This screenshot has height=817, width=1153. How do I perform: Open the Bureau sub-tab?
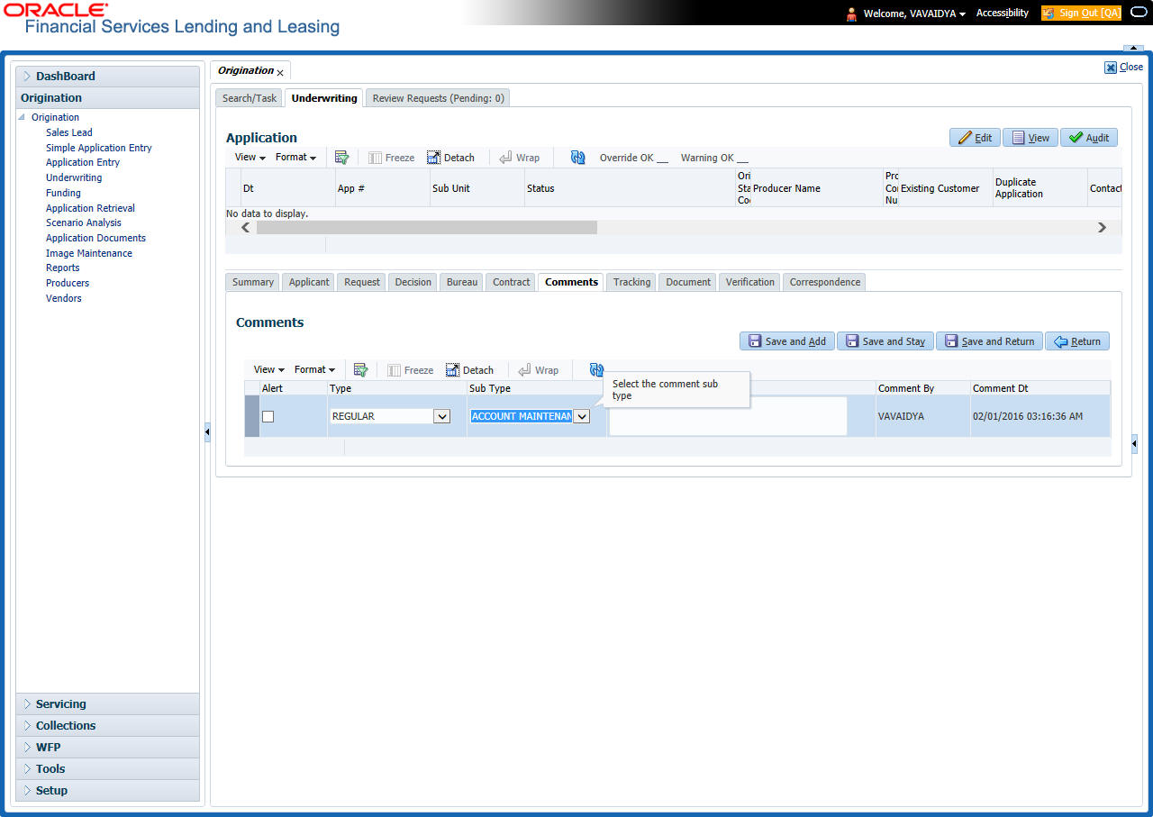462,282
